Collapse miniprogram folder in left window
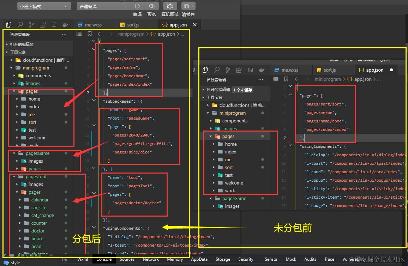408x266 pixels. pyautogui.click(x=11, y=68)
